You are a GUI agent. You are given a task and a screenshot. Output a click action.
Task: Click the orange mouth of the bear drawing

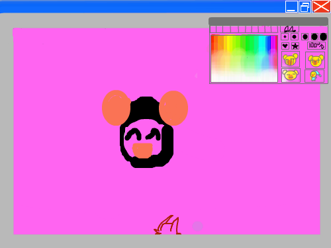click(142, 151)
